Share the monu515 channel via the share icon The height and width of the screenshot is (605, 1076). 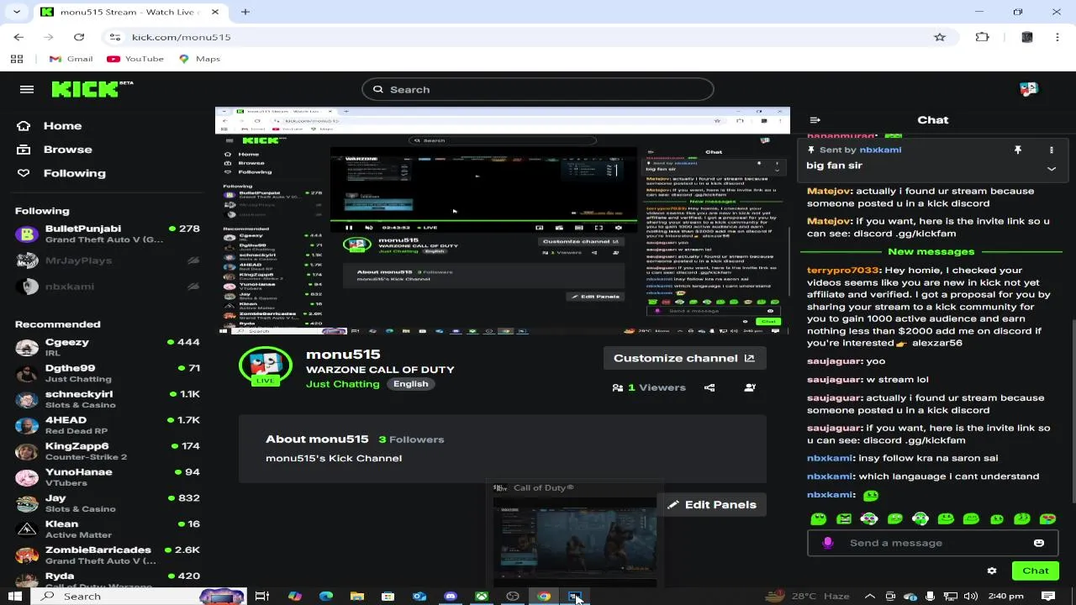pyautogui.click(x=709, y=387)
